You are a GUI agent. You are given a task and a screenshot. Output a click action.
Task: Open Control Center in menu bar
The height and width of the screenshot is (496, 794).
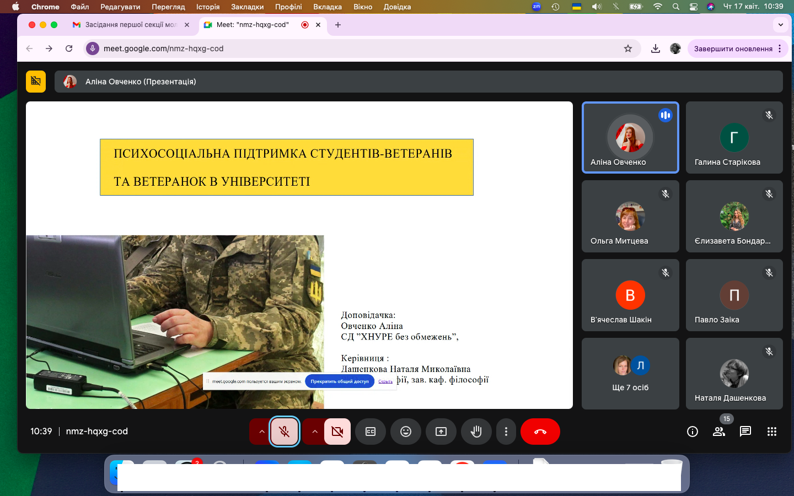(694, 7)
